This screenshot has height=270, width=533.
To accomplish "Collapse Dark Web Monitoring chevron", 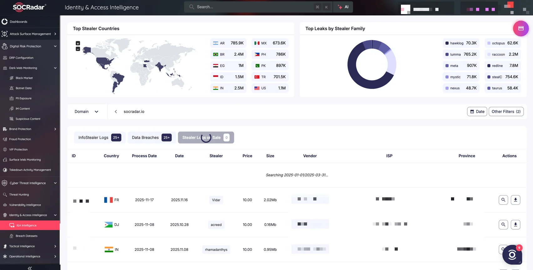I will click(x=55, y=68).
